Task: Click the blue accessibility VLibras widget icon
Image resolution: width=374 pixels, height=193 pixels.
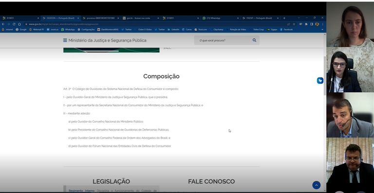Action: pos(320,81)
